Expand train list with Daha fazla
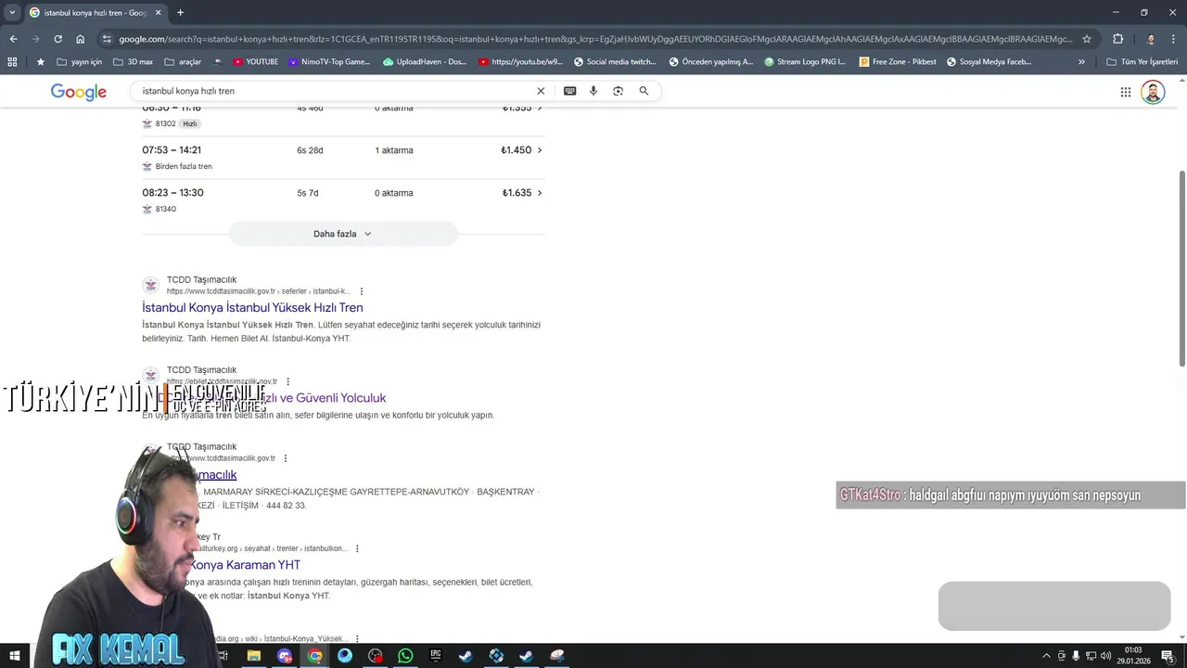This screenshot has height=668, width=1187. 343,234
